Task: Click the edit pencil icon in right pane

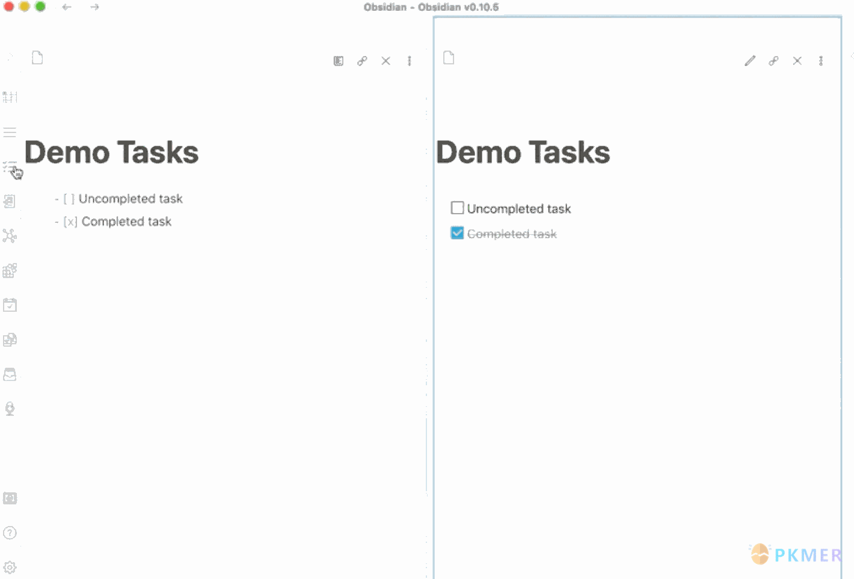Action: coord(750,61)
